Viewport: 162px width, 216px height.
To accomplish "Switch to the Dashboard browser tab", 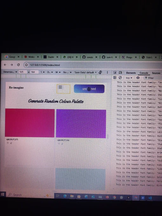I will pyautogui.click(x=51, y=57).
